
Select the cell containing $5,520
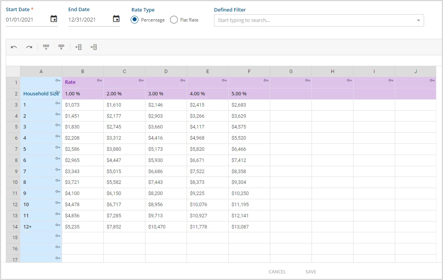coord(249,138)
